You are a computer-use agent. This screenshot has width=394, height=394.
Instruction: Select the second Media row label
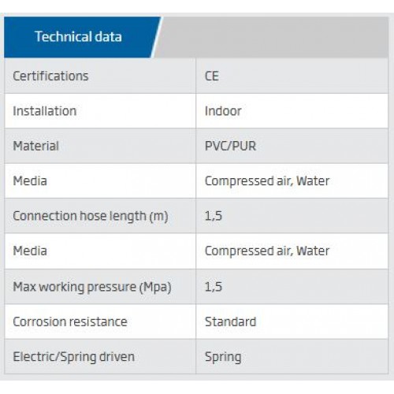tap(30, 251)
